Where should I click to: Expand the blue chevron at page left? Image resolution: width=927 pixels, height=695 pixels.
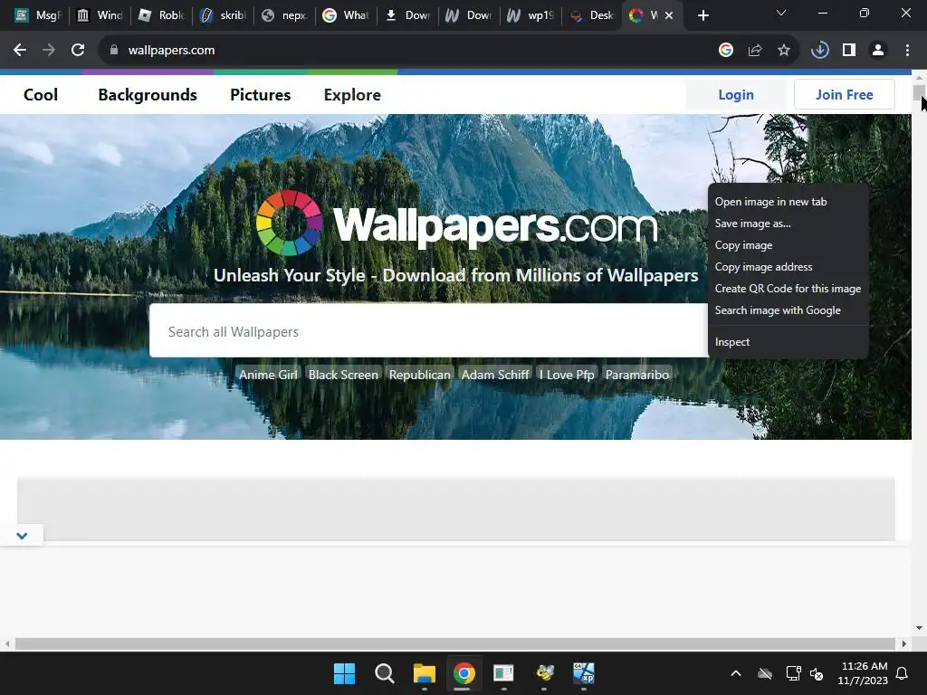tap(22, 536)
